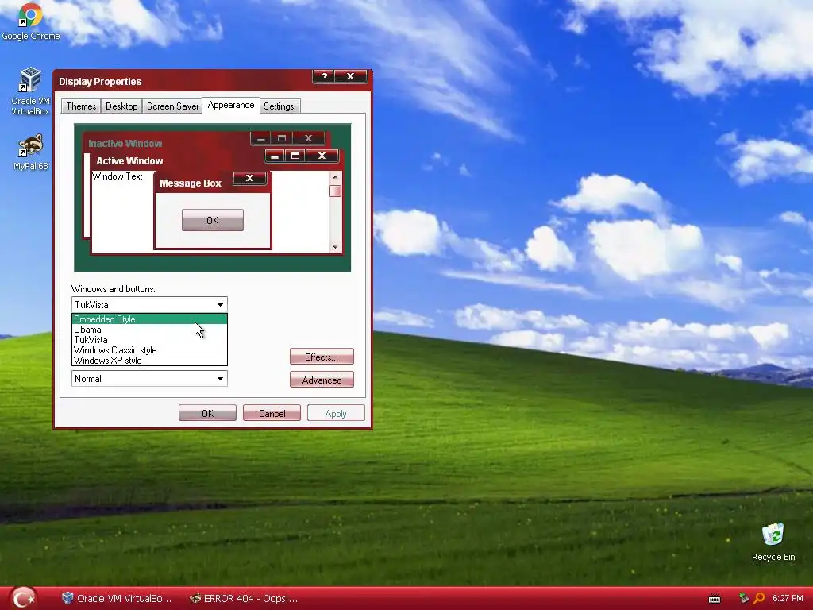Open the Google Chrome desktop shortcut

31,21
